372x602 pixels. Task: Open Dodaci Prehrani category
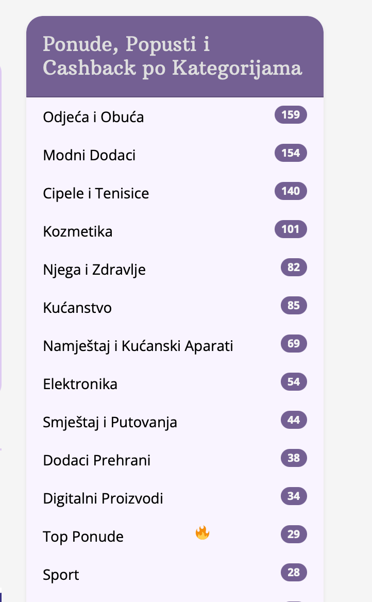pyautogui.click(x=97, y=460)
